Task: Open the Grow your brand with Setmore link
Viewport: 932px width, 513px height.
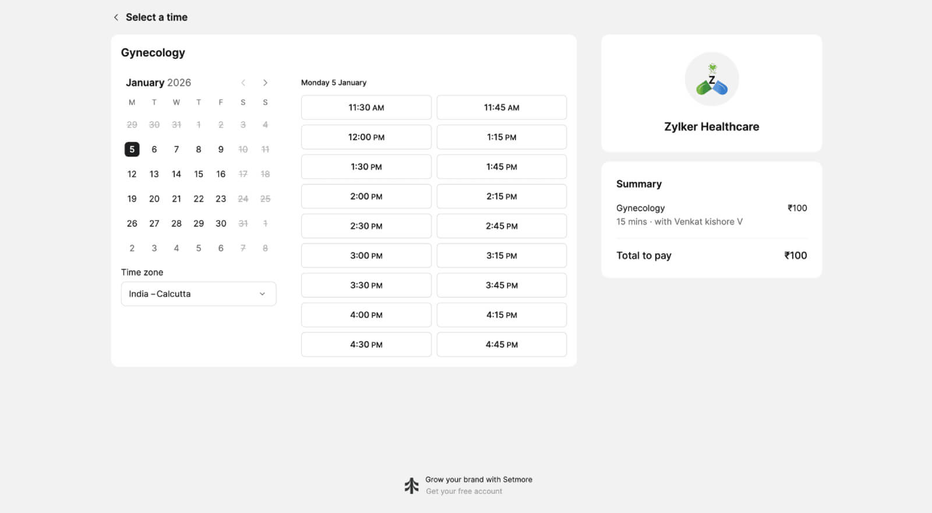Action: (x=479, y=480)
